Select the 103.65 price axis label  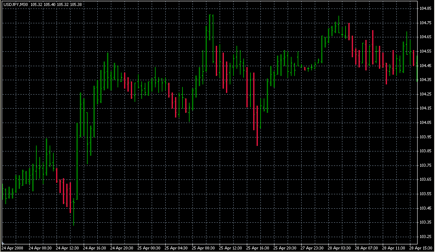[x=425, y=179]
